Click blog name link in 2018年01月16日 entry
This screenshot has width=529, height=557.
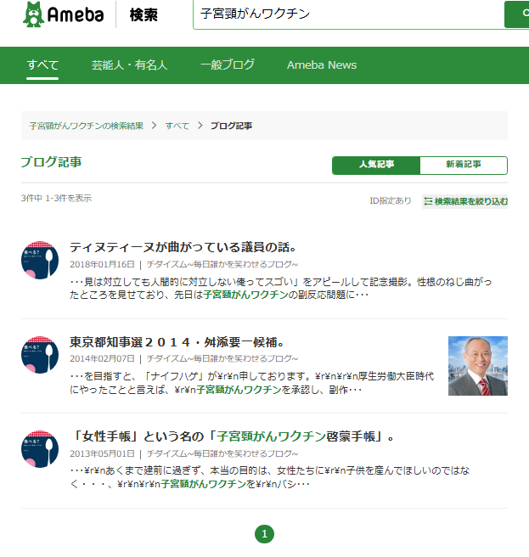point(222,264)
